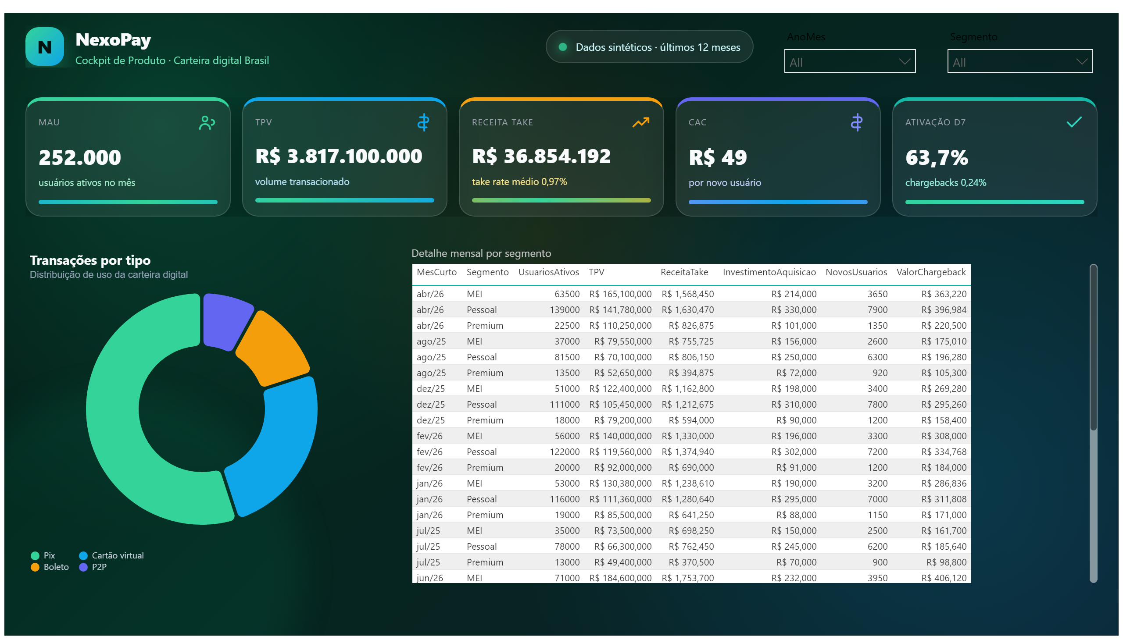The width and height of the screenshot is (1123, 640).
Task: Expand the AnoMes slicer chevron arrow
Action: click(x=904, y=61)
